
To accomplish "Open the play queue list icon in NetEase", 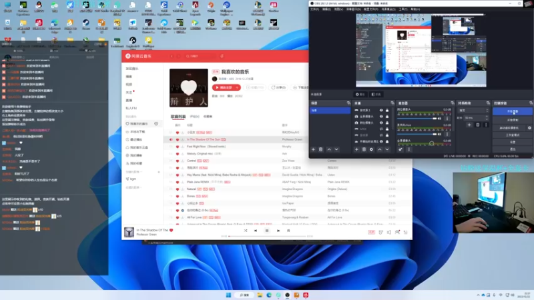I will point(406,232).
